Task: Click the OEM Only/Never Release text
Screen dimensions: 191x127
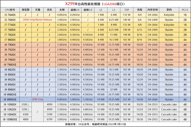Action: [x=37, y=20]
